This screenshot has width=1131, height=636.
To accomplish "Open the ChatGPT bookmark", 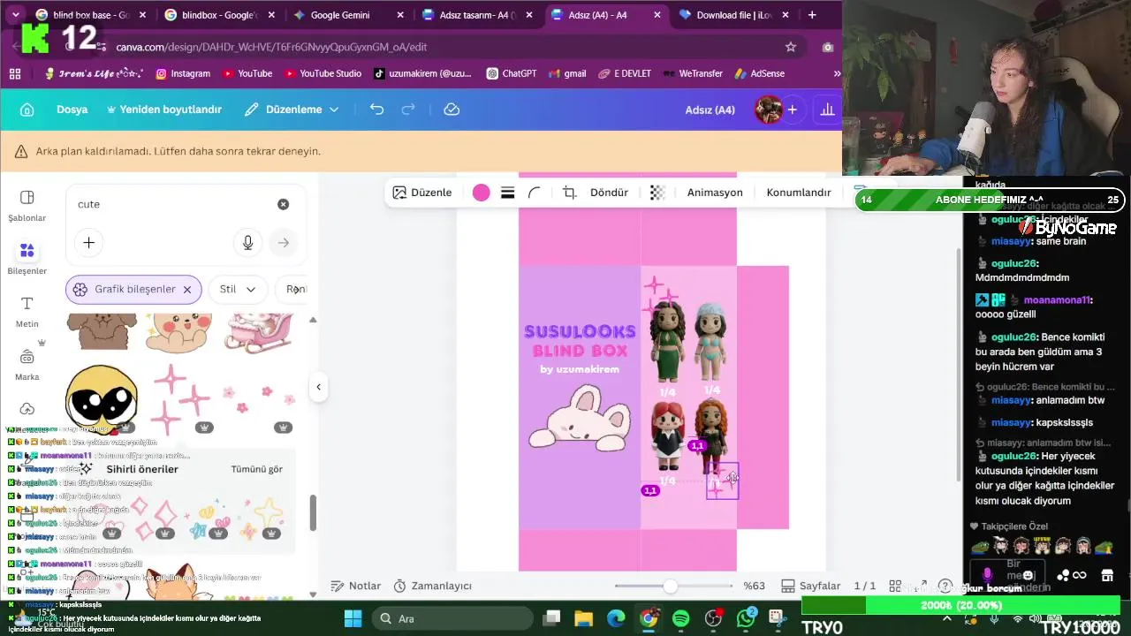I will [x=511, y=73].
